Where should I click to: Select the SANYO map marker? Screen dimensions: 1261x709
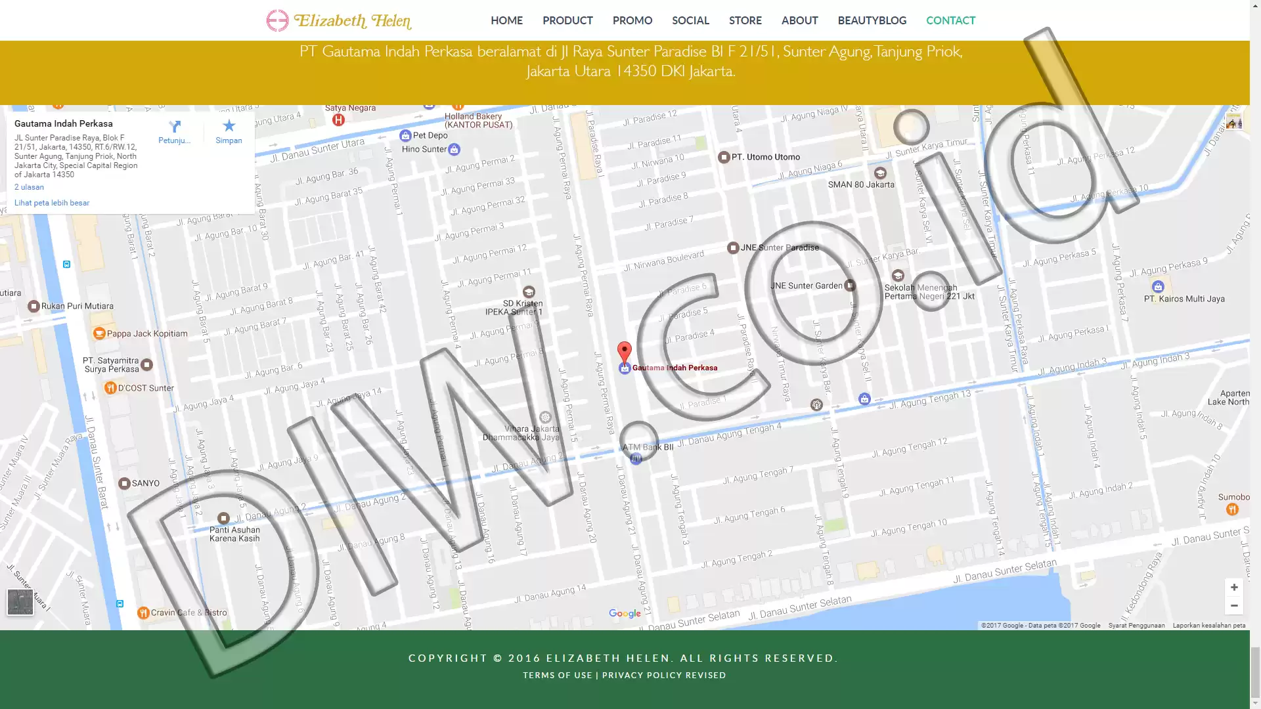click(x=124, y=483)
